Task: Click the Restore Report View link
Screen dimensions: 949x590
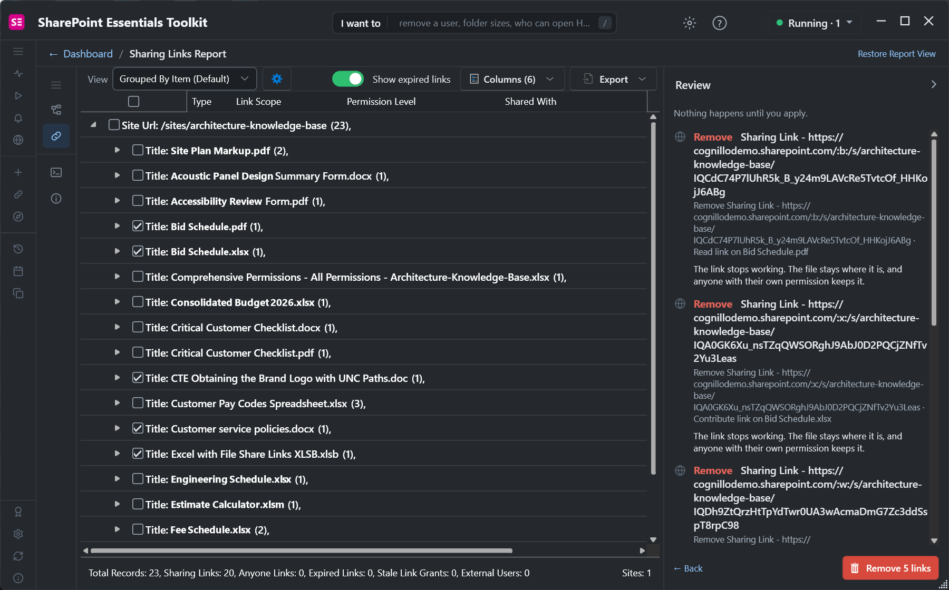Action: coord(897,54)
